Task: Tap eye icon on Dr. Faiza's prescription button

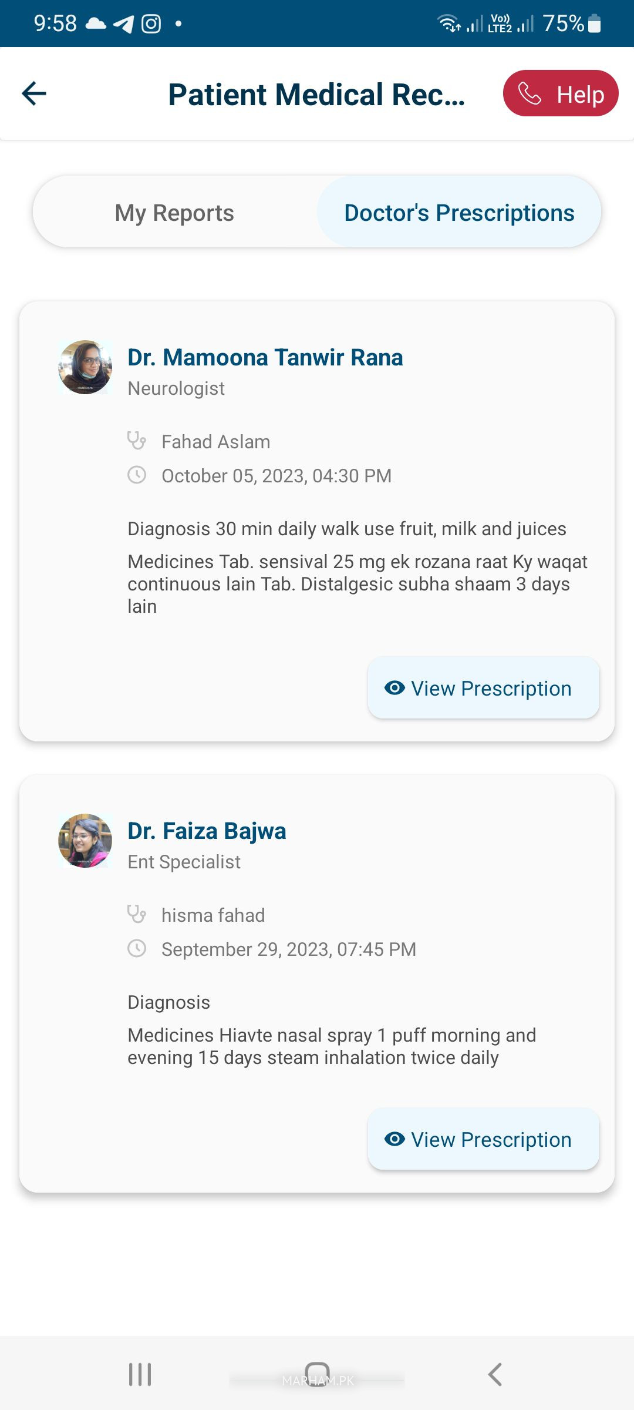Action: point(394,1139)
